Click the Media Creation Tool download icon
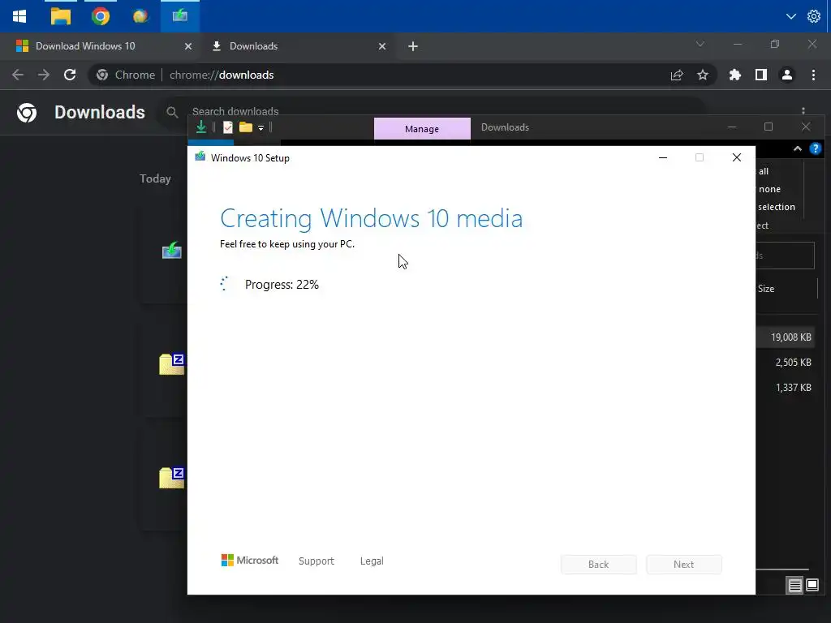Screen dimensions: 831x623 point(172,251)
